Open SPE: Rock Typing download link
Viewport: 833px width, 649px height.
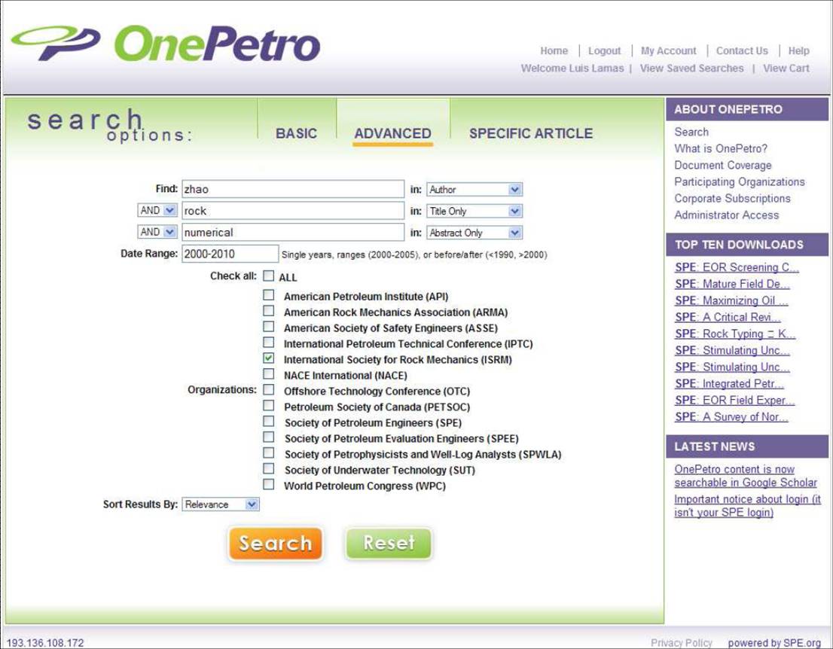coord(735,334)
